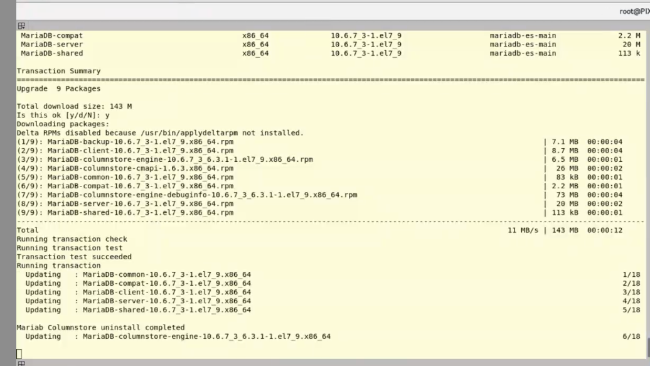Click the (1/9) MariaDB-backup rpm download line
Viewport: 650px width, 366px height.
[125, 142]
